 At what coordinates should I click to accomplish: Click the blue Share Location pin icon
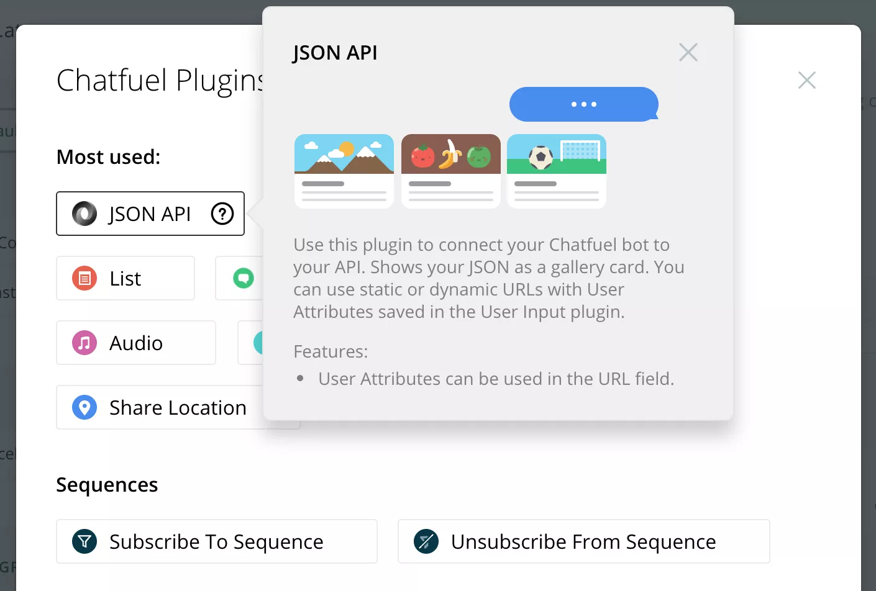(84, 407)
